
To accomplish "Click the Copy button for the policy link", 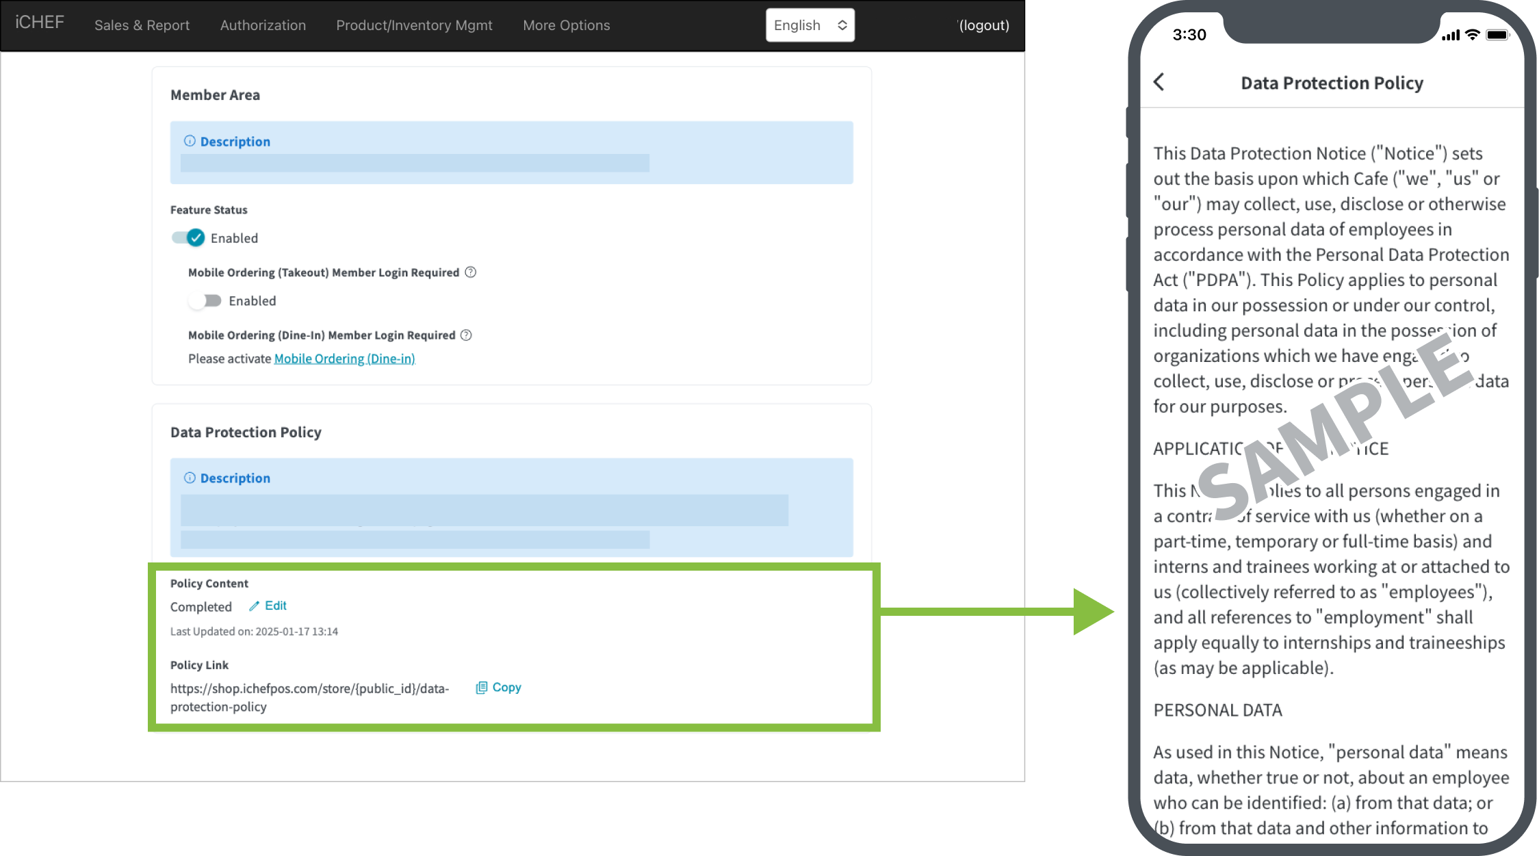I will click(x=506, y=687).
